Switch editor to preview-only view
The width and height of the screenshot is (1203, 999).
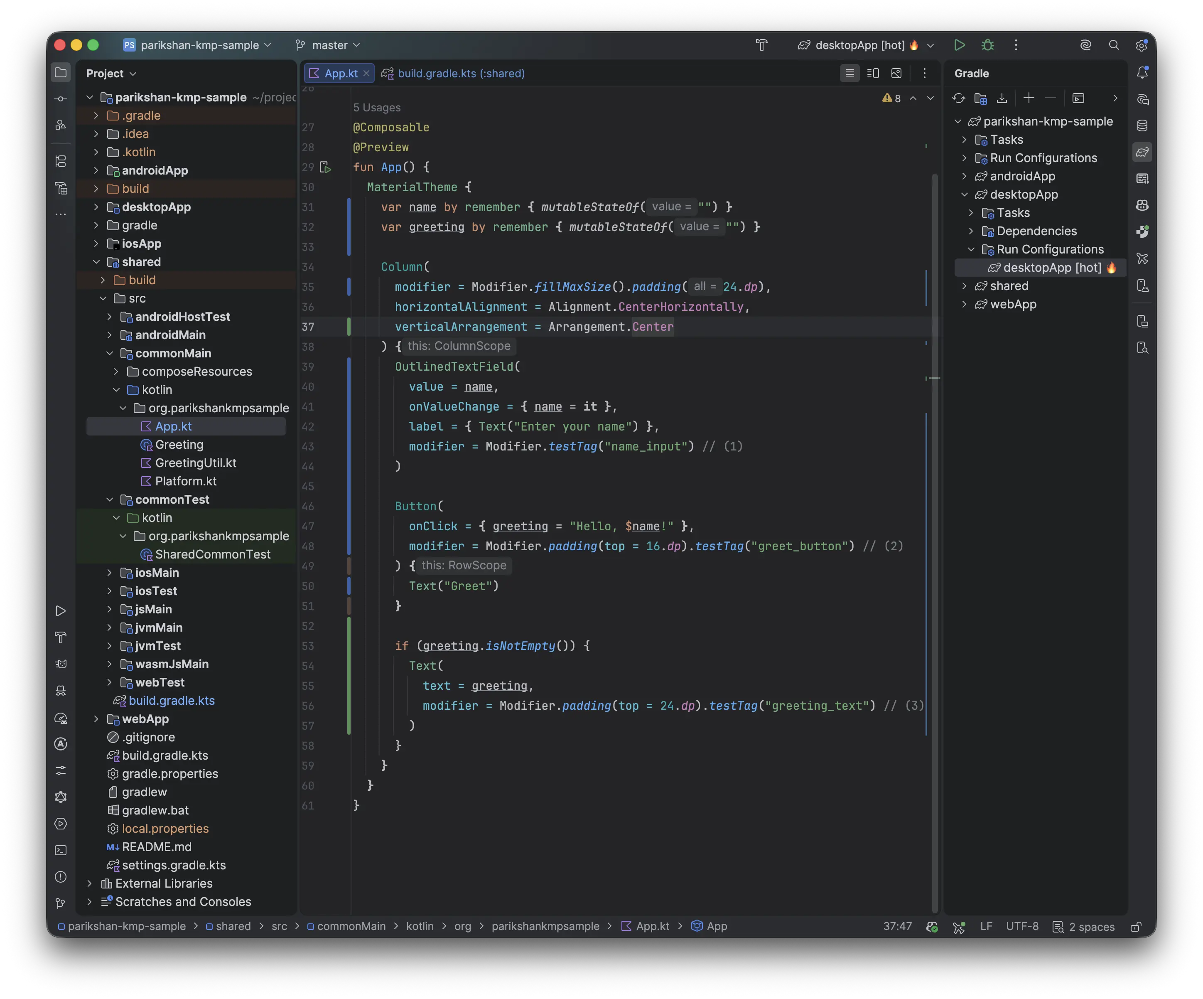[896, 74]
